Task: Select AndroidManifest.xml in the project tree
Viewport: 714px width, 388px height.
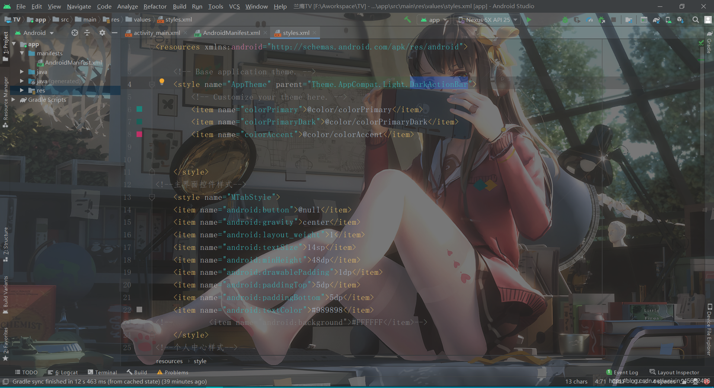Action: pyautogui.click(x=69, y=63)
